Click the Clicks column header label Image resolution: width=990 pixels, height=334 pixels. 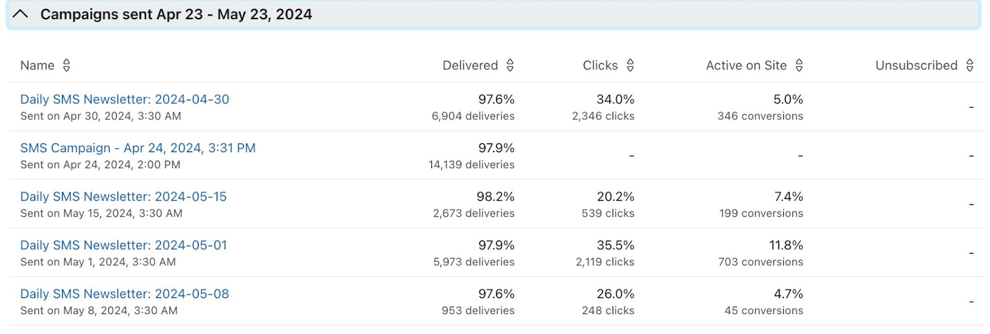pos(600,66)
